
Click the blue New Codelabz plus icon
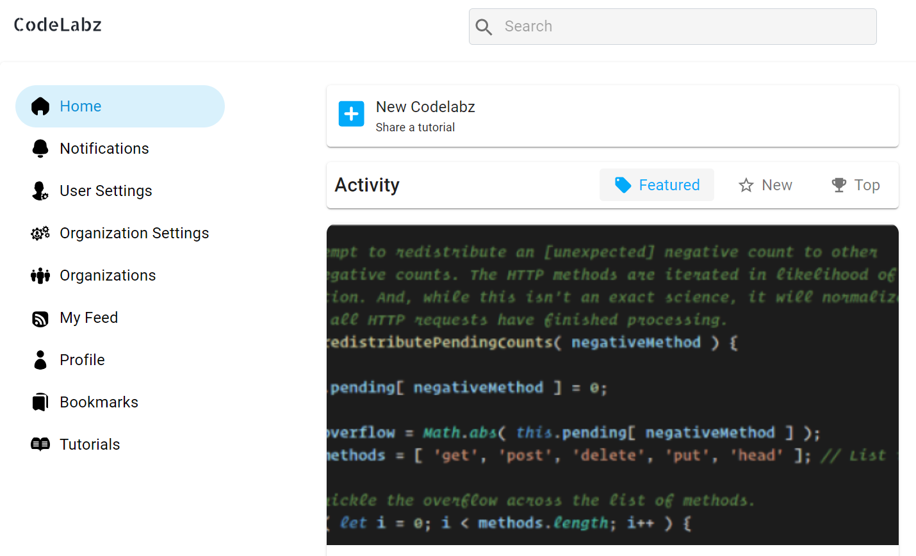pos(351,113)
